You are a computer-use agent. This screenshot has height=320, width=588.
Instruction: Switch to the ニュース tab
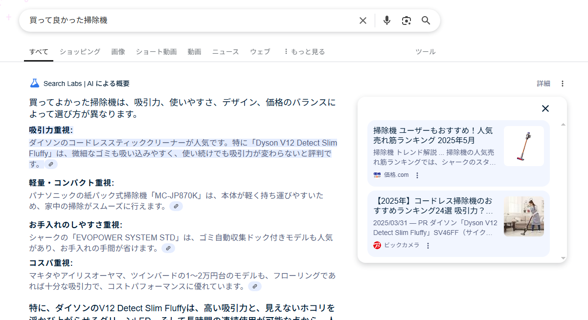point(226,52)
